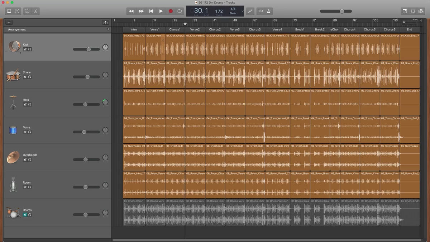The height and width of the screenshot is (242, 430).
Task: Open the LCD display mode dropdown
Action: coord(243,11)
